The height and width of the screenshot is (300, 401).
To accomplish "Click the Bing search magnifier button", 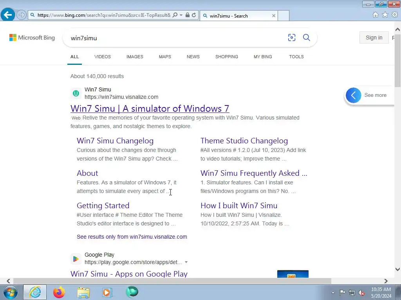I will (x=307, y=37).
